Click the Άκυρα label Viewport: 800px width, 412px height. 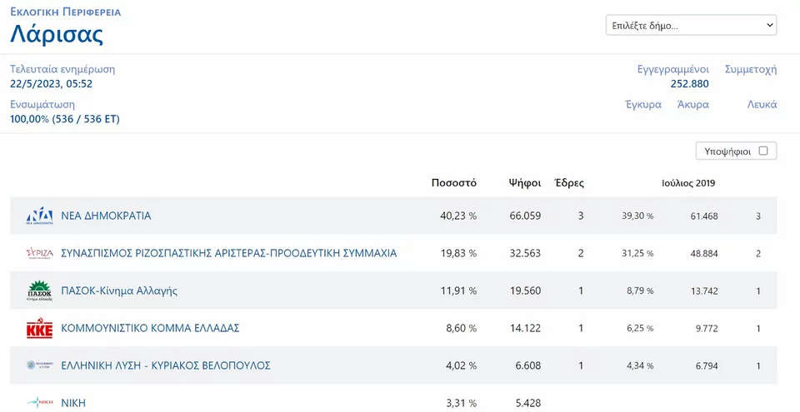click(692, 105)
